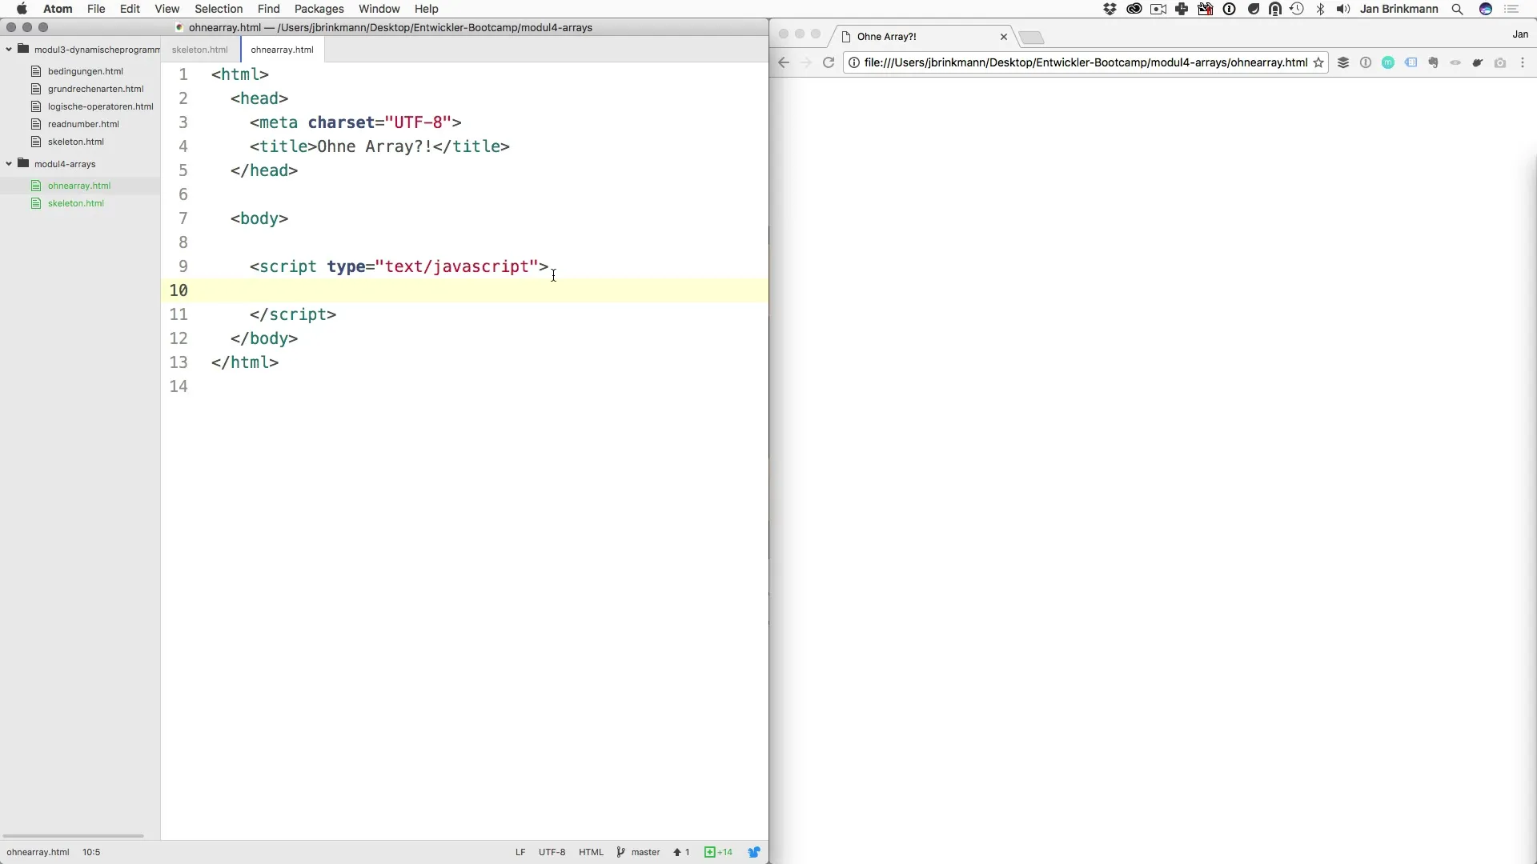Click the green circular extension icon in browser
This screenshot has height=864, width=1537.
click(x=1388, y=62)
